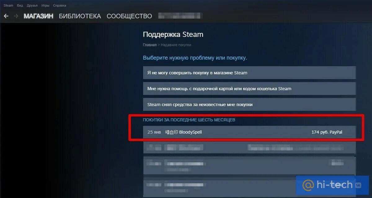Image resolution: width=372 pixels, height=198 pixels.
Task: Switch to the СООБЩЕСТВО tab
Action: (x=129, y=16)
